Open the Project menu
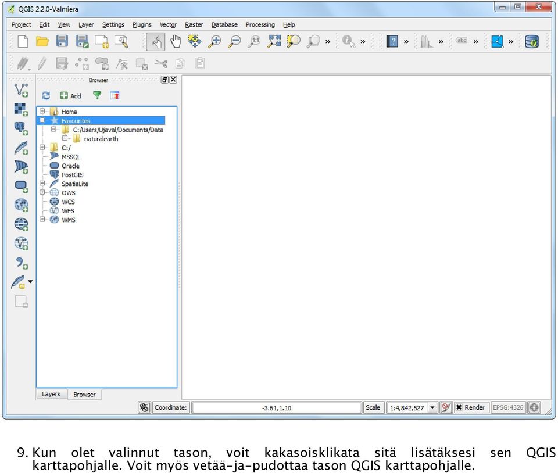The height and width of the screenshot is (473, 558). tap(22, 24)
